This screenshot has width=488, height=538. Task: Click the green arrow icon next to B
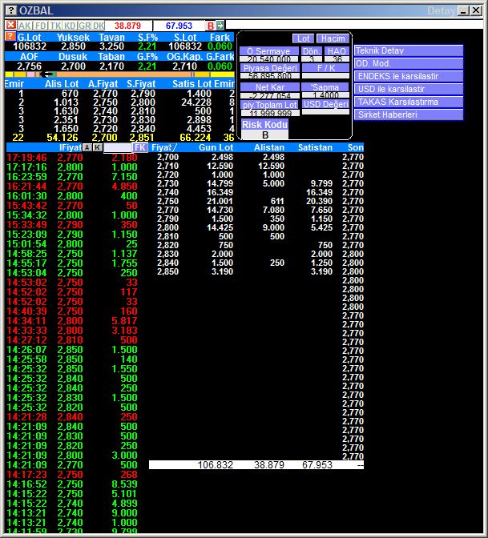220,26
